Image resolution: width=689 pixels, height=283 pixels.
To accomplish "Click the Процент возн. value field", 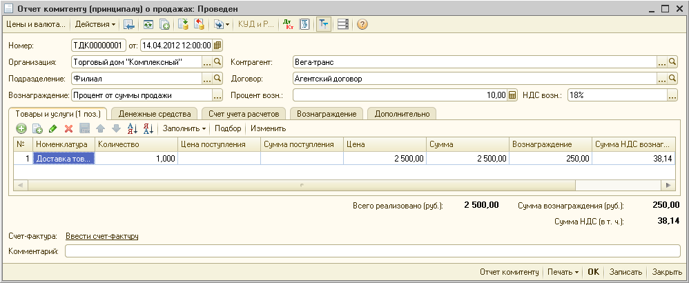I will [400, 95].
